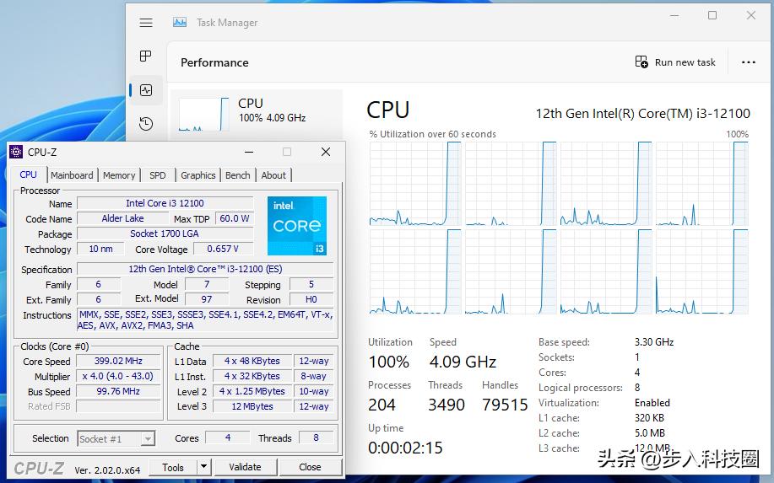Open the About tab in CPU-Z

coord(273,175)
